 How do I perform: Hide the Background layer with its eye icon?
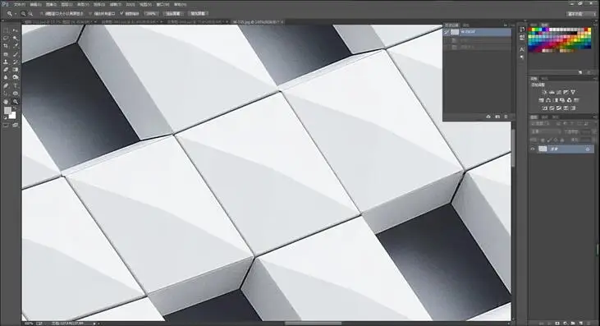click(x=533, y=149)
